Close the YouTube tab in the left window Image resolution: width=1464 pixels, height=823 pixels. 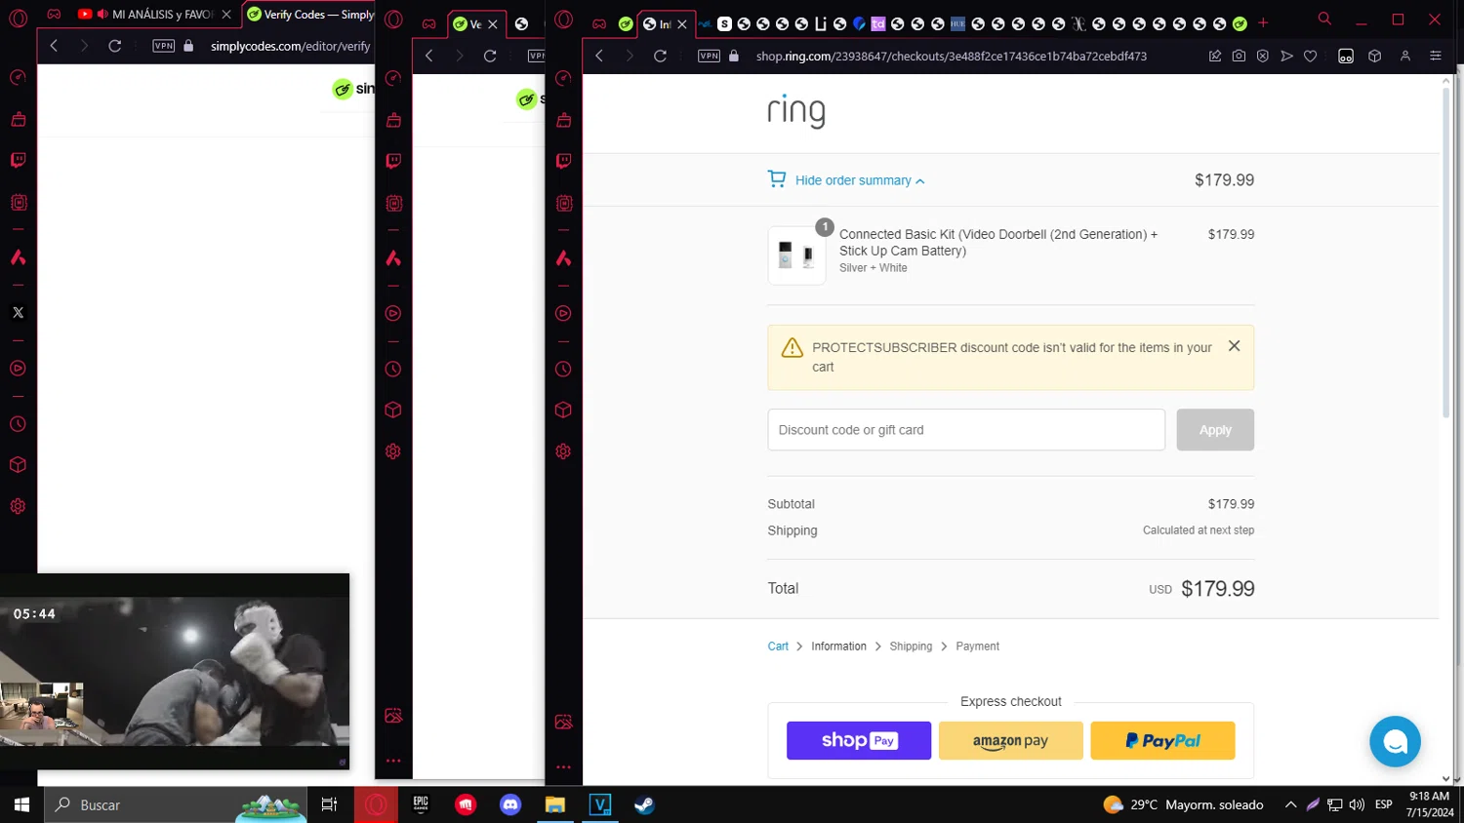(x=226, y=14)
